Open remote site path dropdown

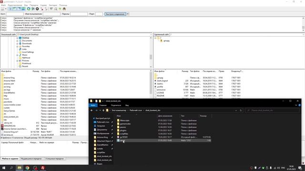click(x=304, y=35)
